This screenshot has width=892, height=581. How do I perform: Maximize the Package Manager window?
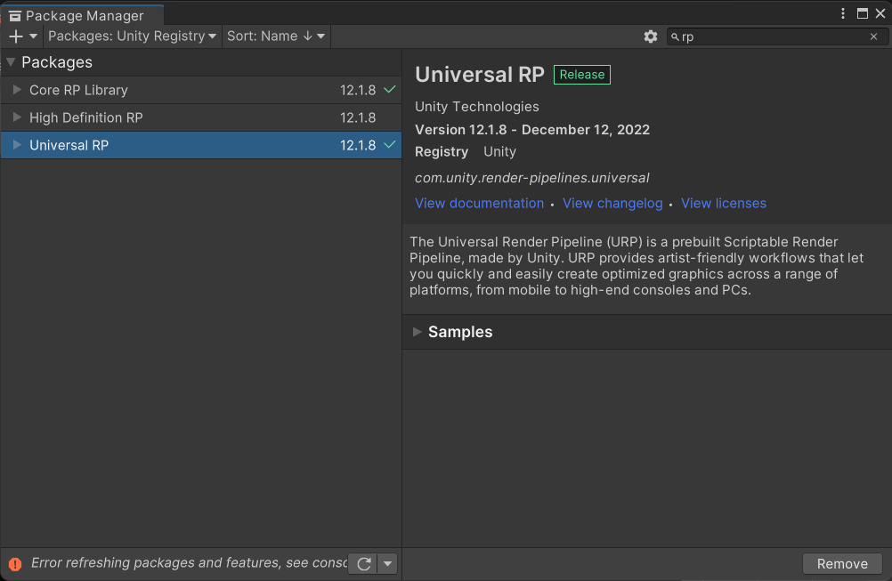pyautogui.click(x=863, y=13)
